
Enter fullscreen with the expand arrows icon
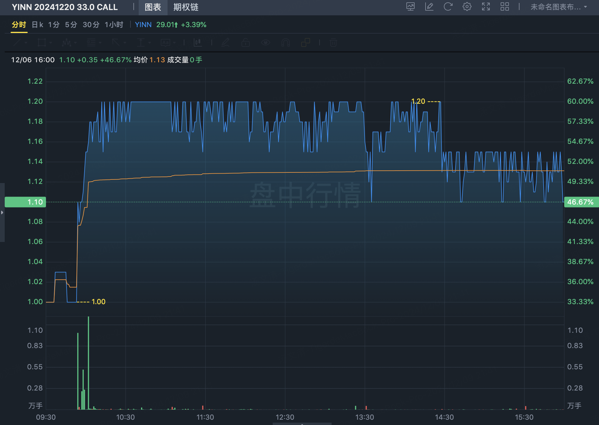[486, 7]
